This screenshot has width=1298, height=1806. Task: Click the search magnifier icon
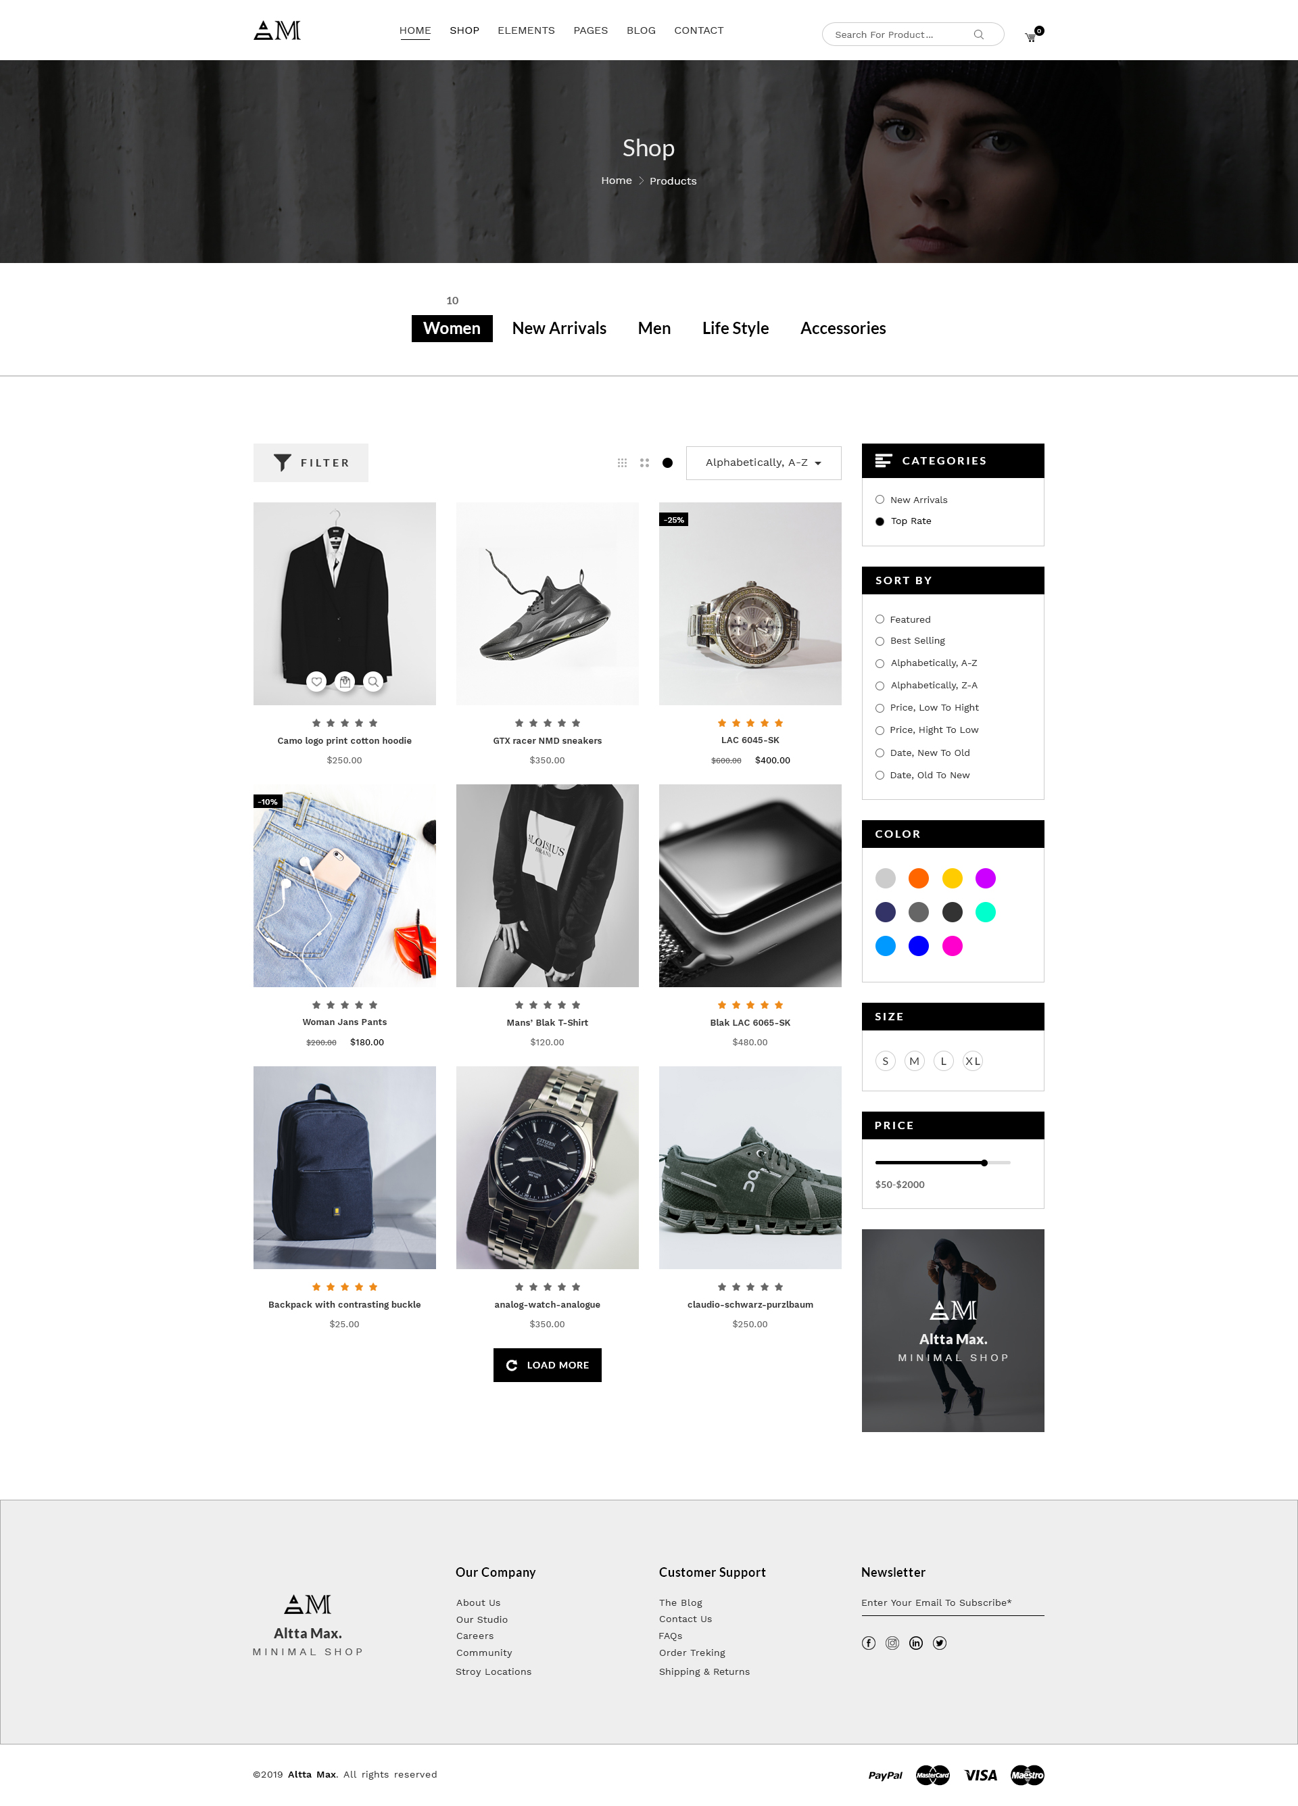click(x=979, y=34)
